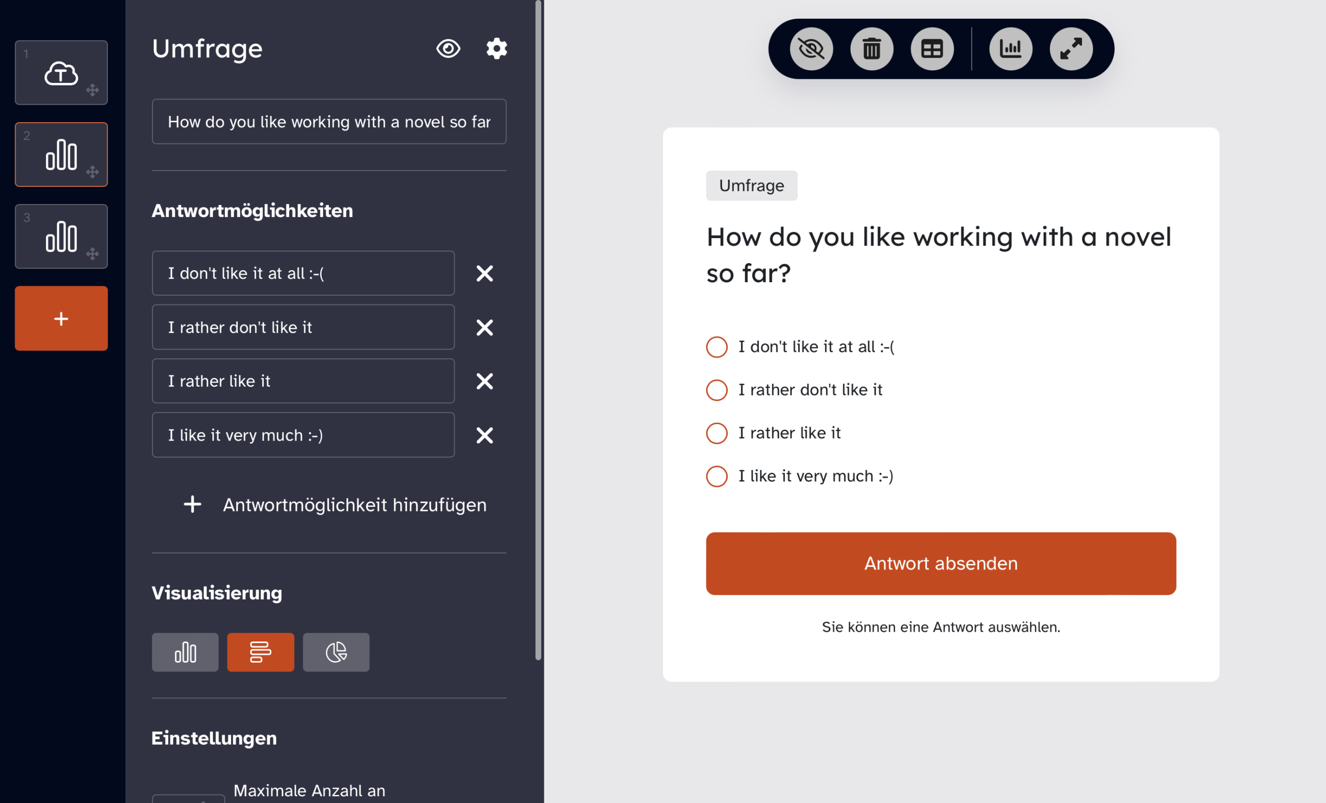Open Umfrage settings gear icon
This screenshot has width=1326, height=803.
click(496, 48)
